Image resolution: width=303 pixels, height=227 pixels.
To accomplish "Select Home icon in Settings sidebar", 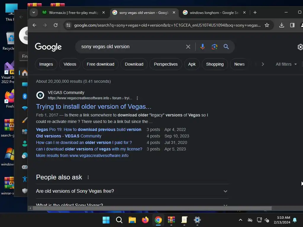I will tap(25, 73).
